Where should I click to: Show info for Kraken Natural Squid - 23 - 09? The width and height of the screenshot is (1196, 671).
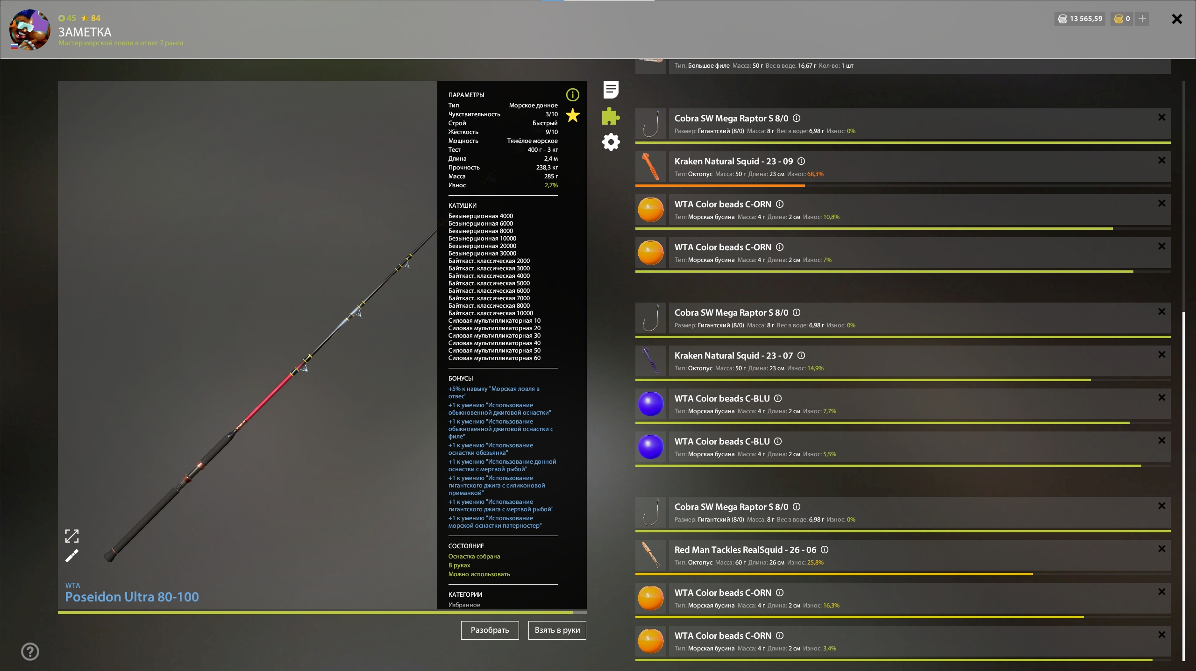[x=801, y=162]
